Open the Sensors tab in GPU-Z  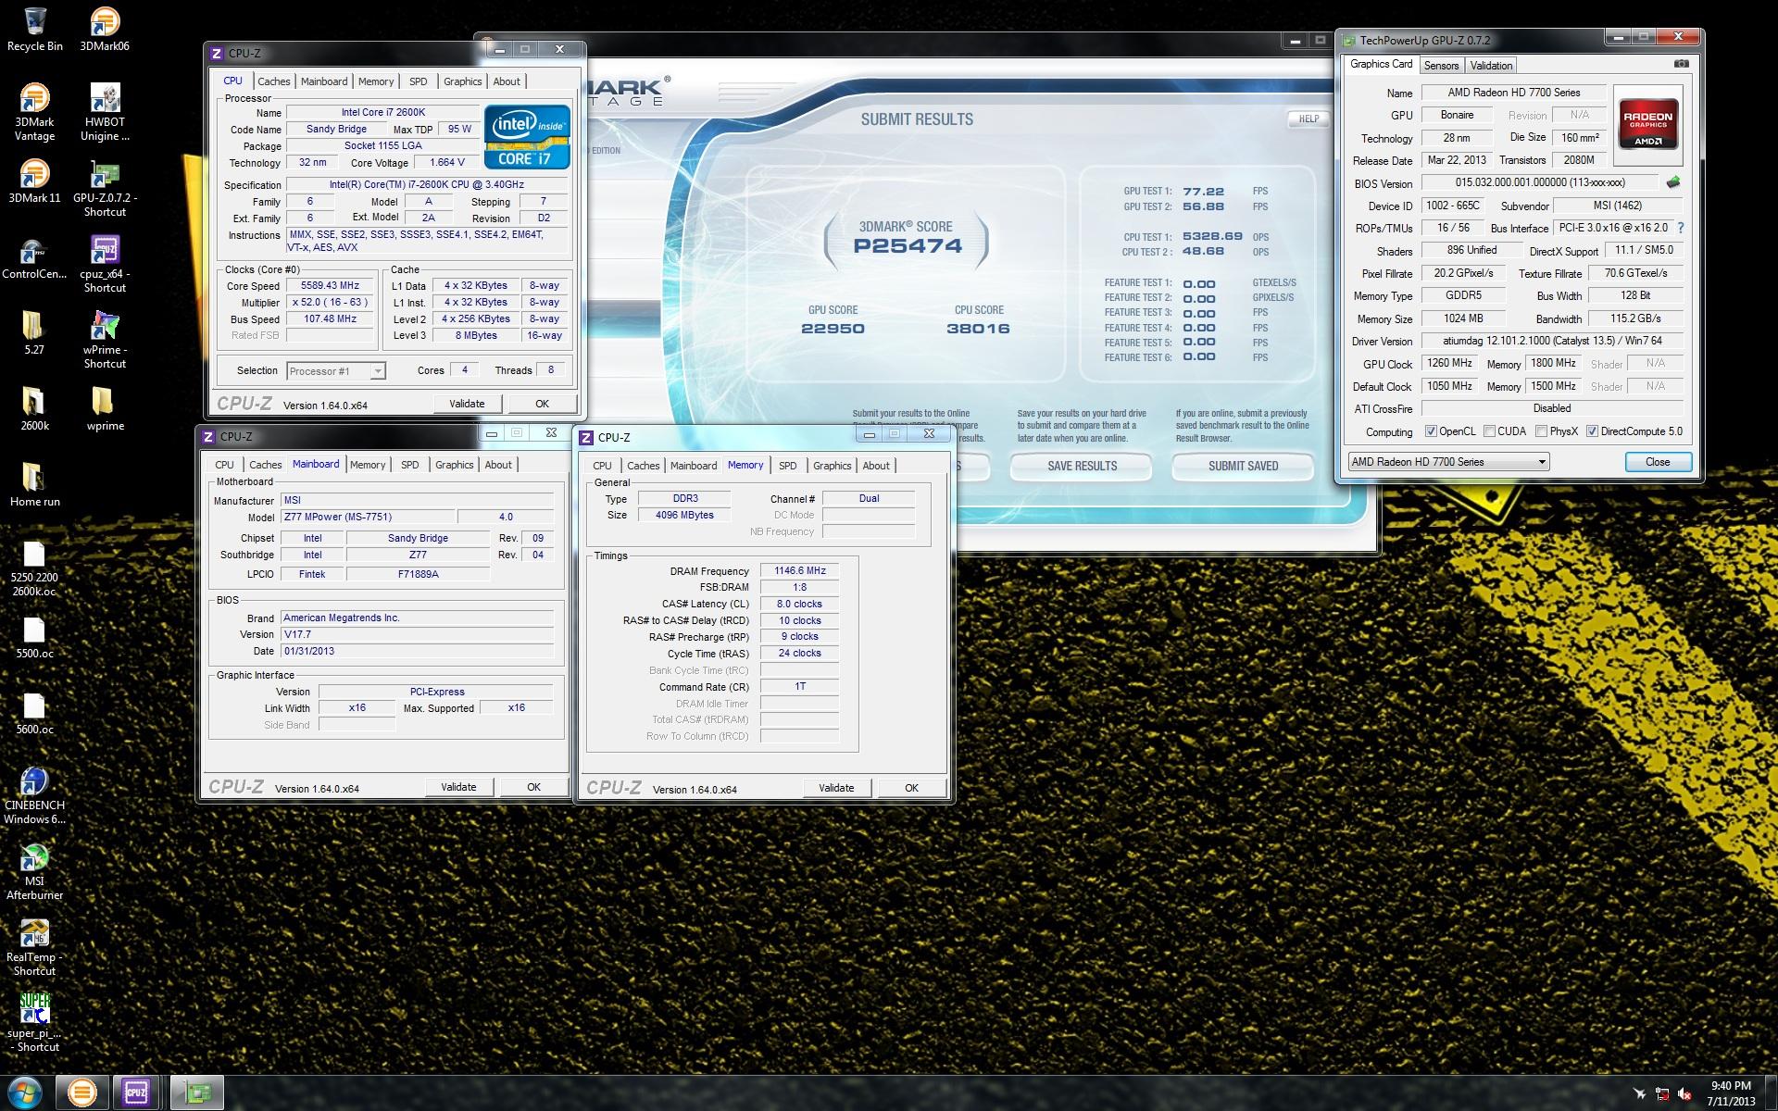pos(1441,66)
